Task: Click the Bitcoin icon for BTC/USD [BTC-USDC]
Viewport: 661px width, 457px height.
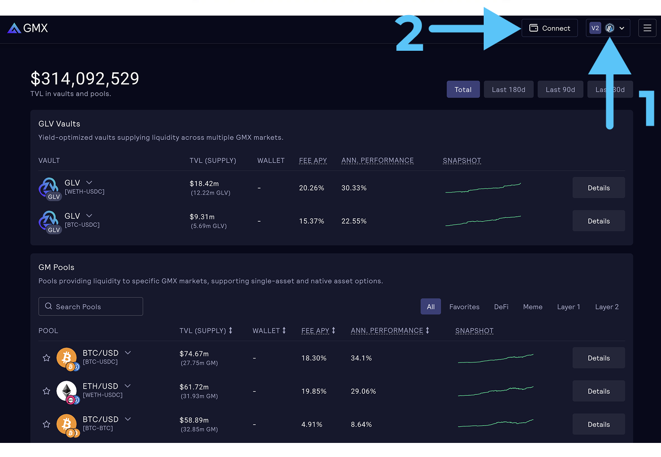Action: click(x=66, y=358)
